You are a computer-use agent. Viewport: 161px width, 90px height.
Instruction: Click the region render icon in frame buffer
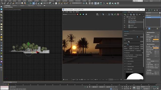pyautogui.click(x=109, y=14)
